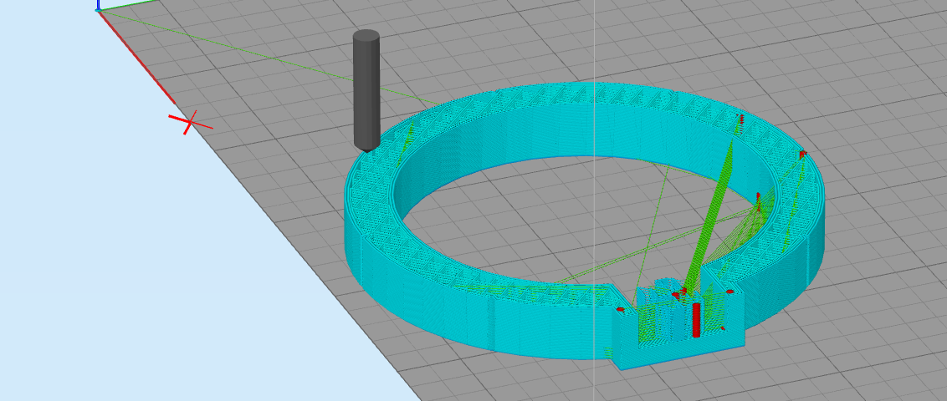Image resolution: width=947 pixels, height=401 pixels.
Task: Click the red retraction marker atop green travel bundle
Action: tap(740, 119)
